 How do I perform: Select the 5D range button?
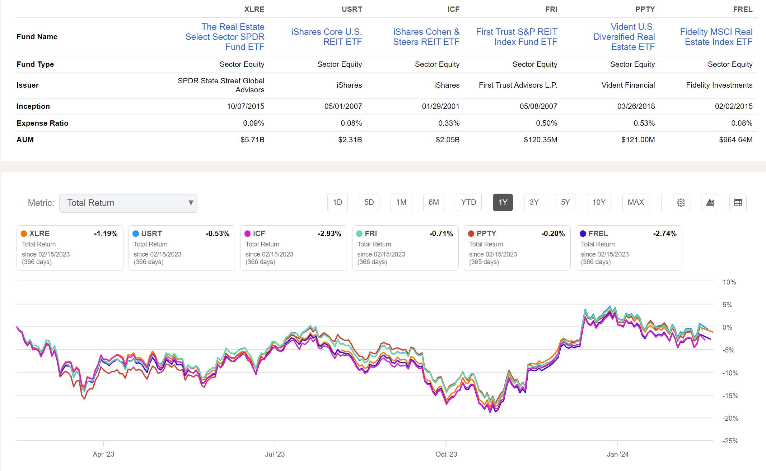[x=369, y=202]
